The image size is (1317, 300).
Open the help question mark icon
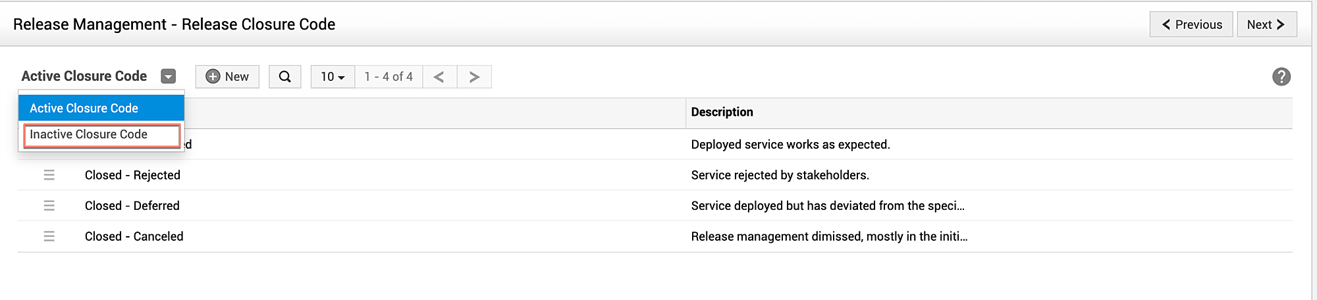tap(1281, 77)
